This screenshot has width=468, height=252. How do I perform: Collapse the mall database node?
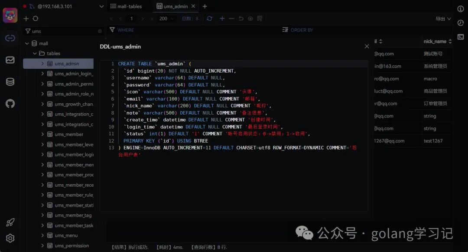[27, 44]
